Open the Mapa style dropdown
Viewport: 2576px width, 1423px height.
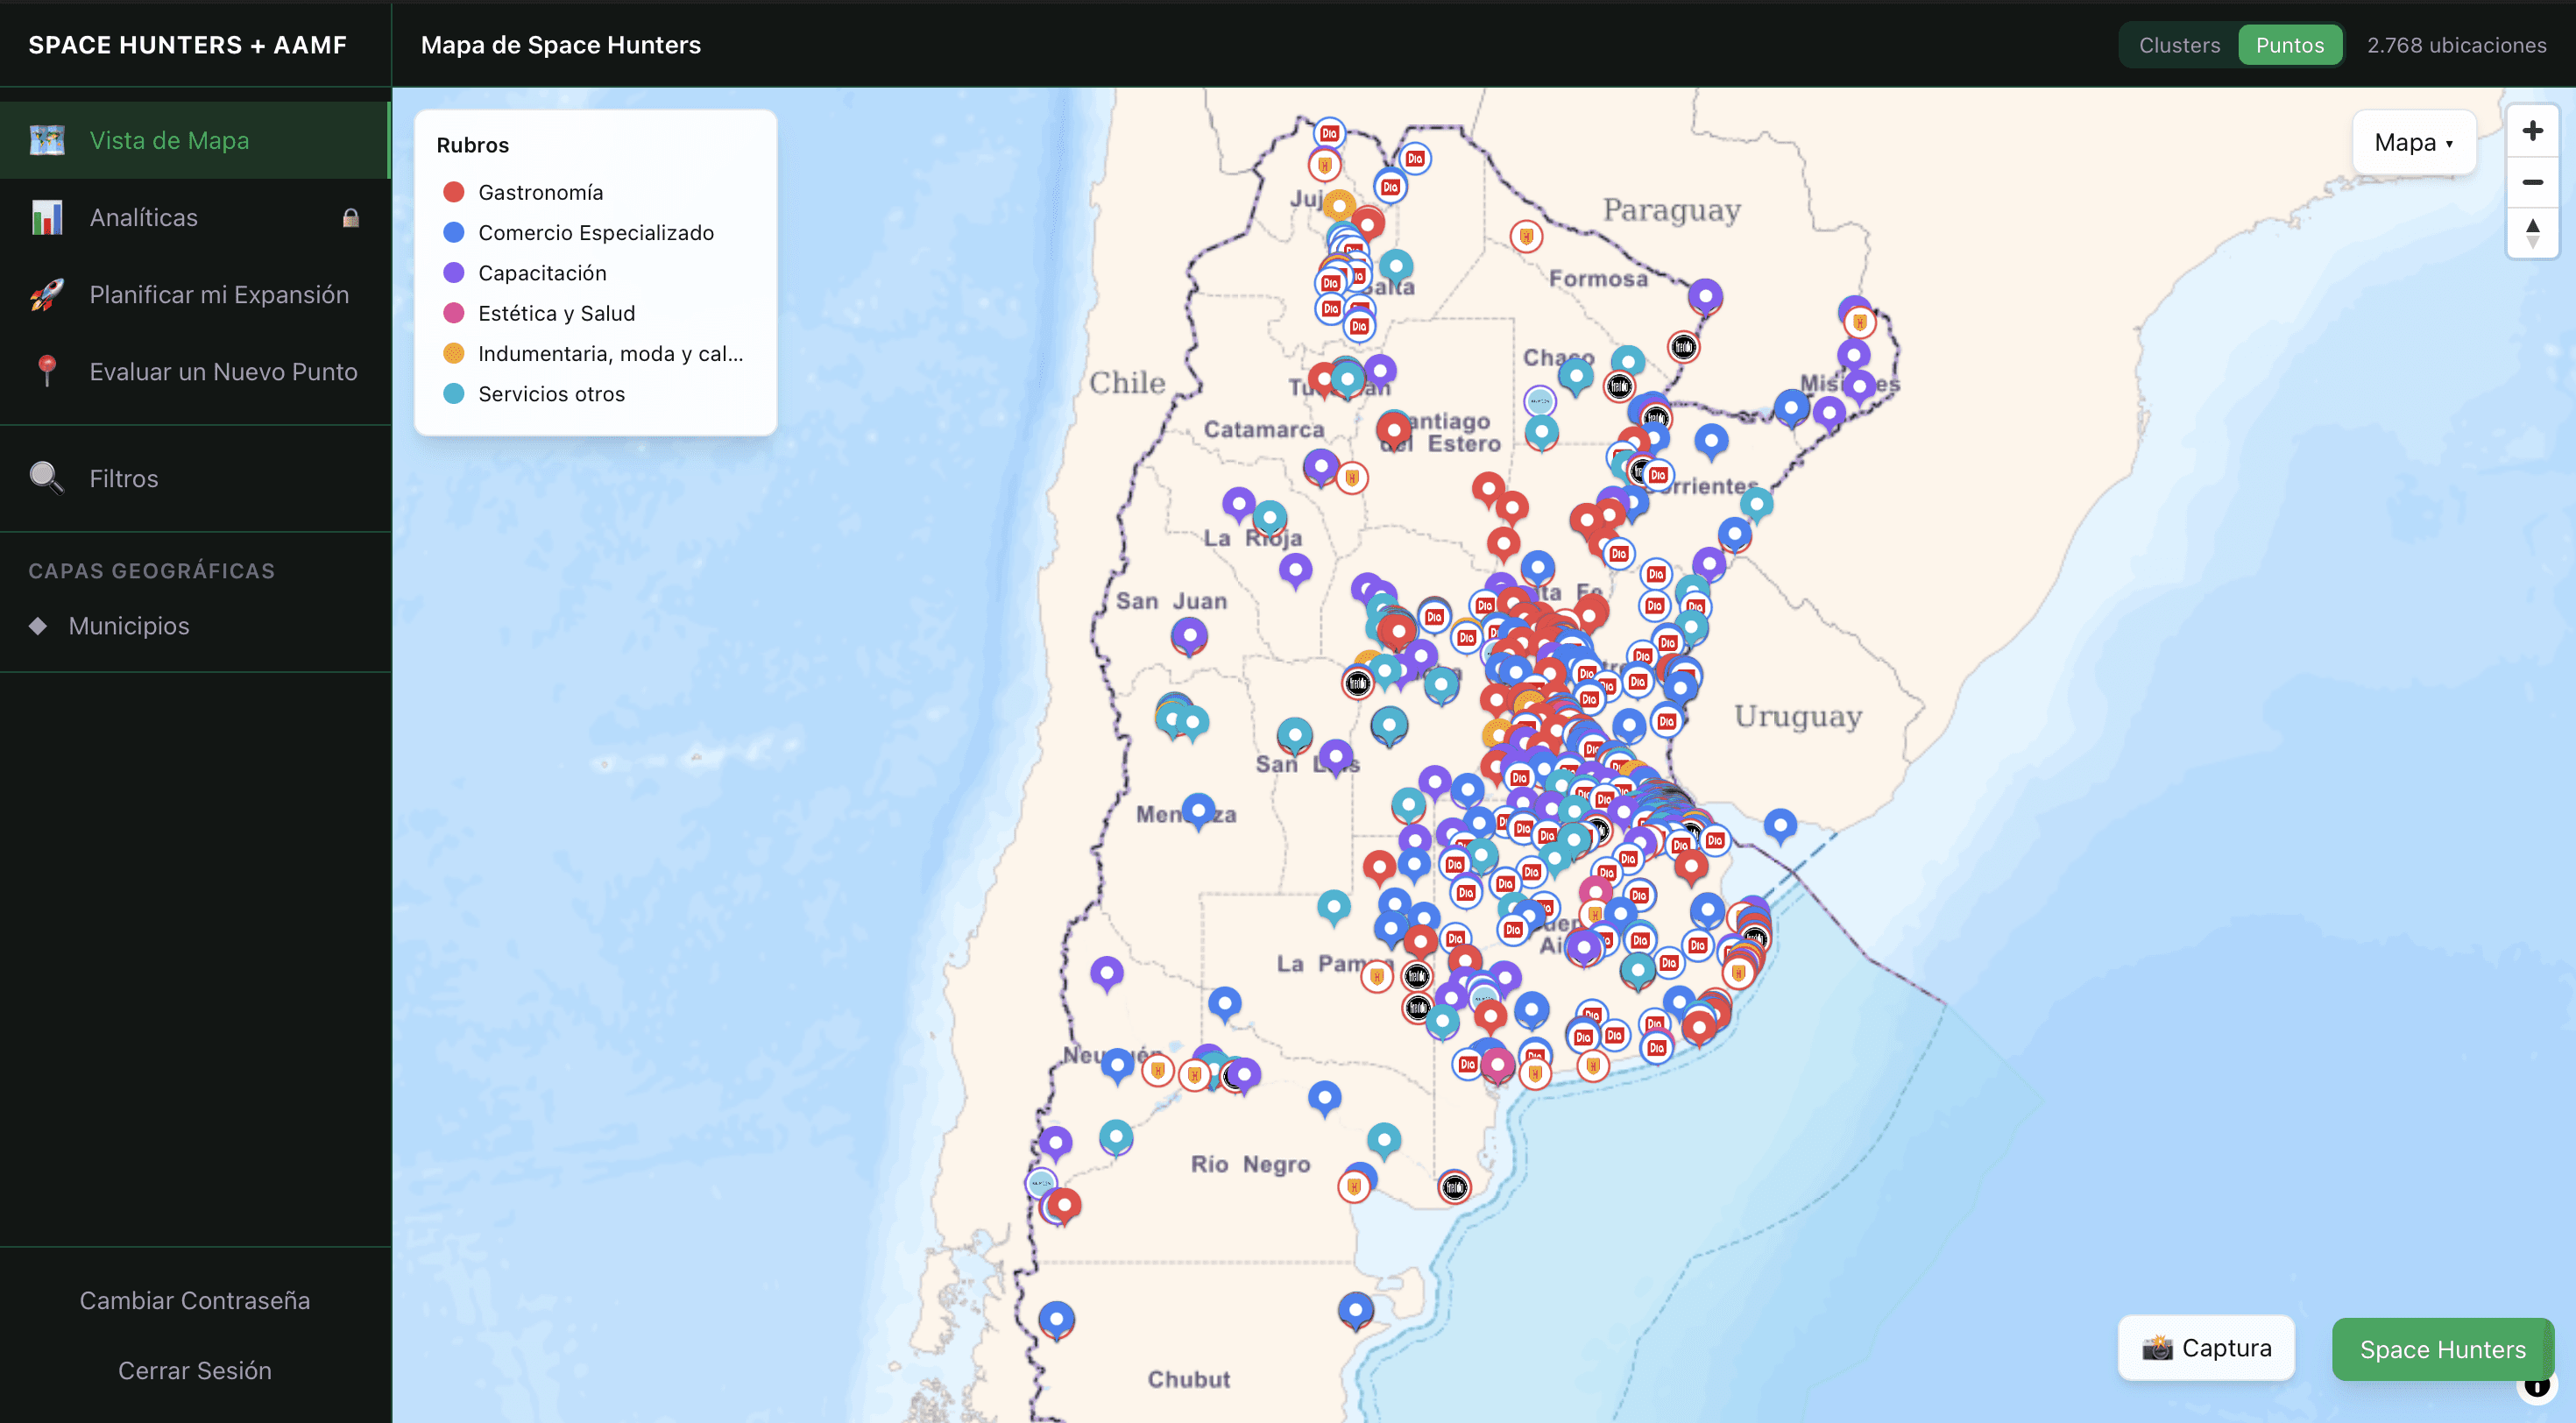(x=2413, y=143)
